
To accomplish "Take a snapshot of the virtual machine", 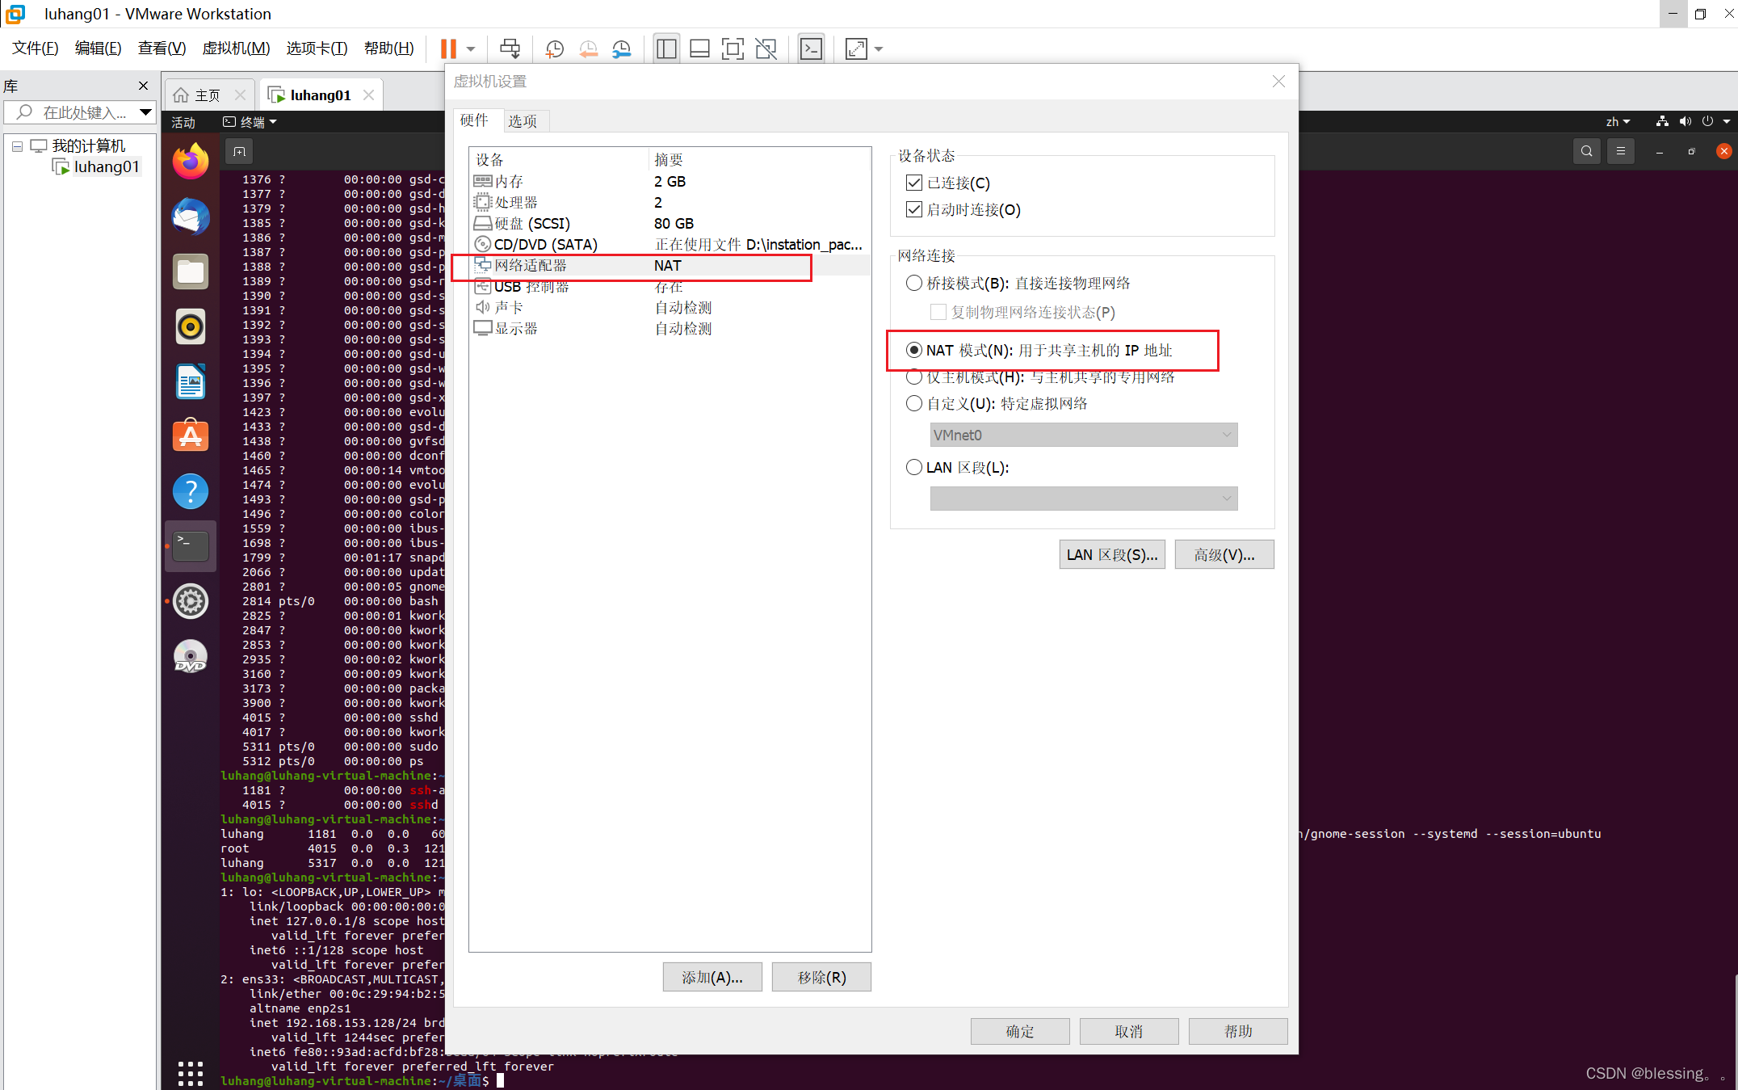I will tap(554, 48).
